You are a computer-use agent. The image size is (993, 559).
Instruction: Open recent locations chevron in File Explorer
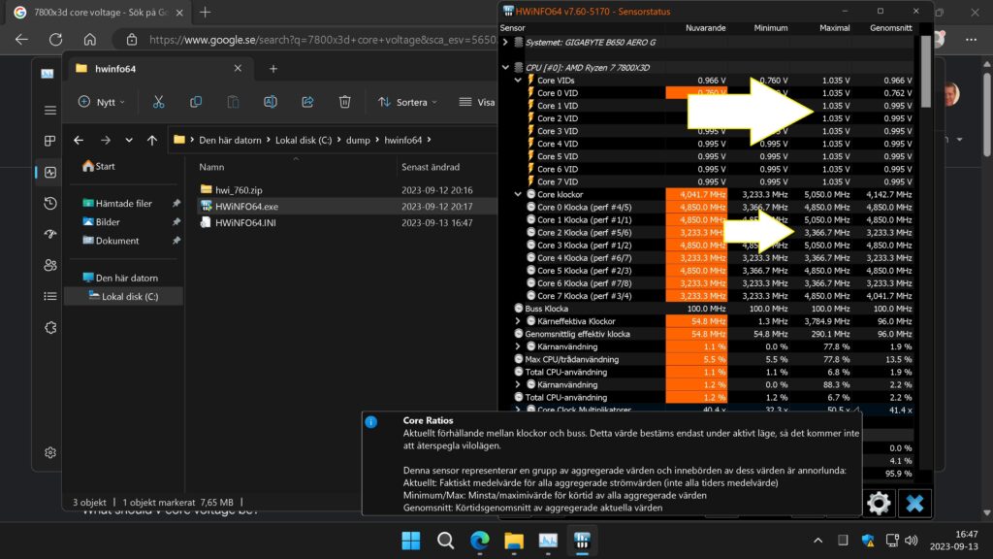[129, 140]
